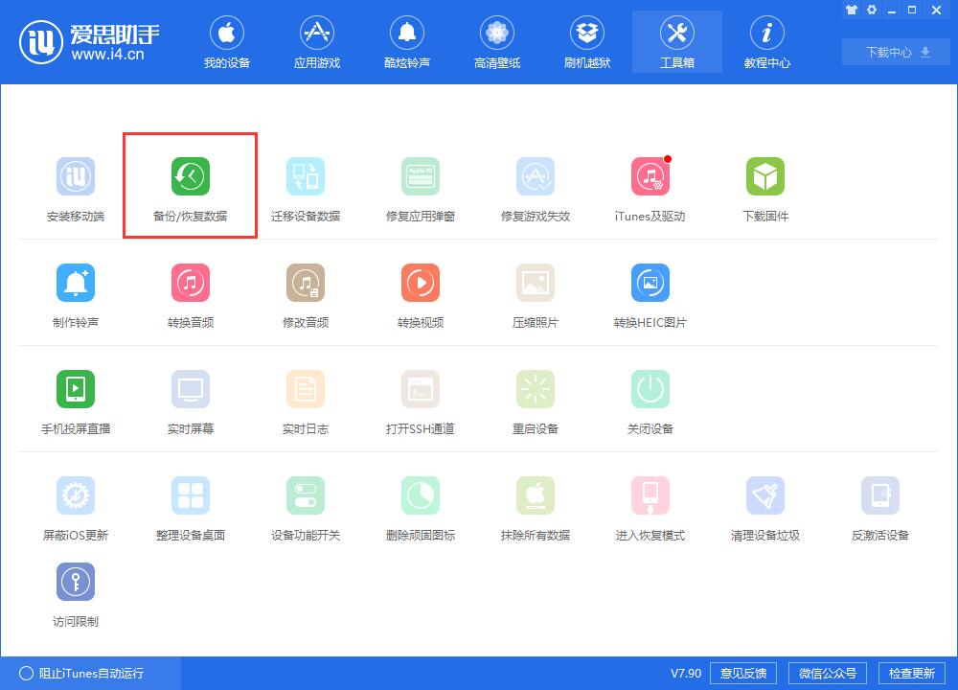Viewport: 958px width, 690px height.
Task: Open the 备份/恢复数据 backup tool
Action: click(x=190, y=185)
